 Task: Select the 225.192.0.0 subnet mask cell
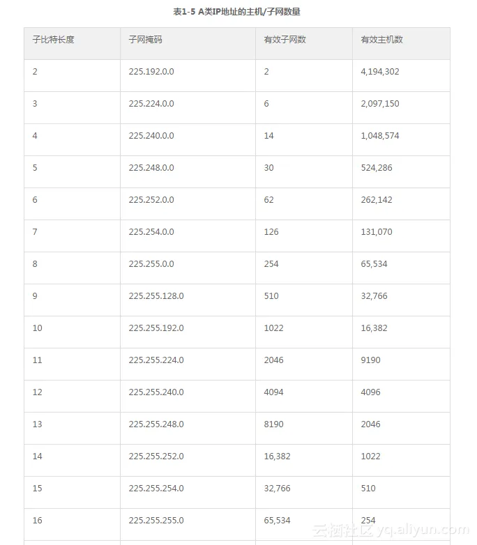pos(151,72)
